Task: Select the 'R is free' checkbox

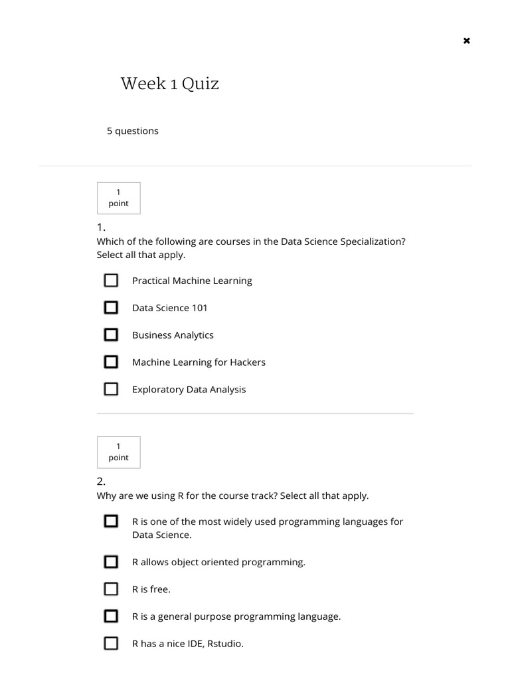Action: [111, 589]
